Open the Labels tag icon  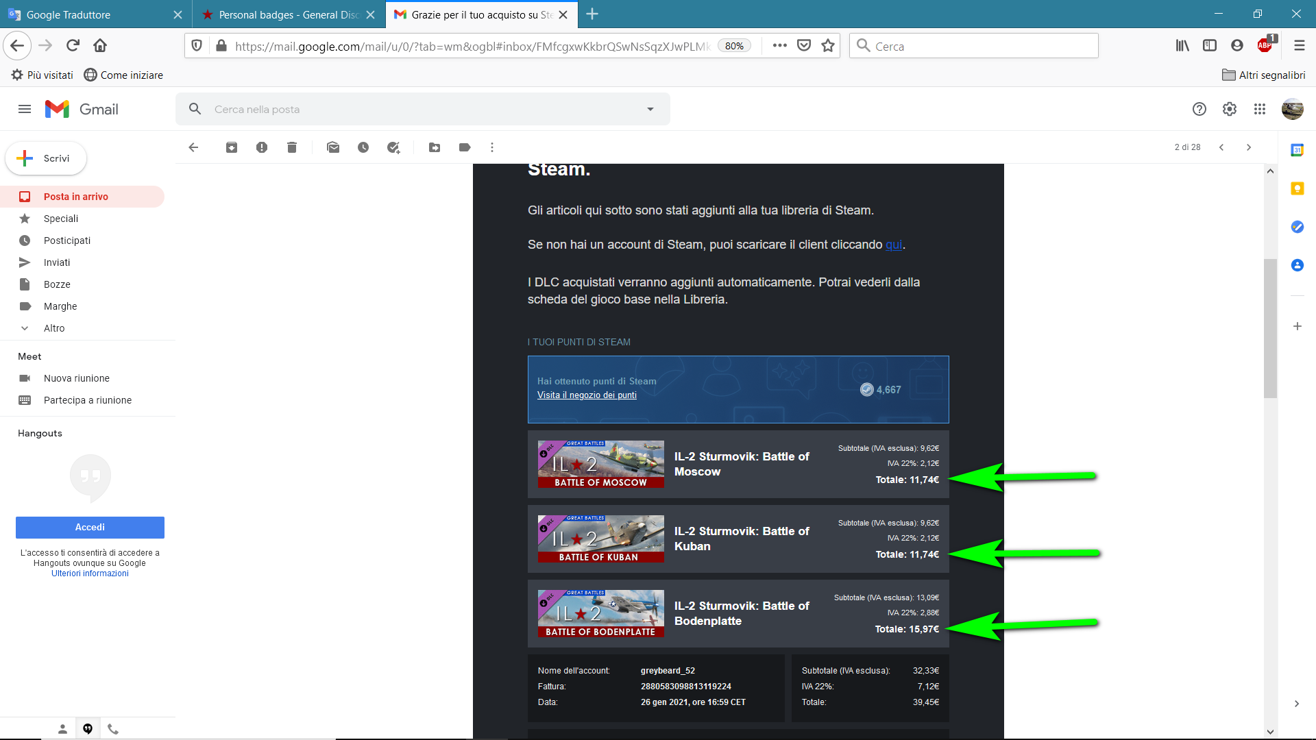tap(465, 147)
